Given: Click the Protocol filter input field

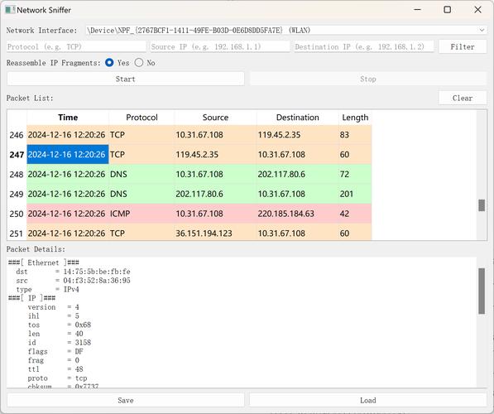Looking at the screenshot, I should point(76,47).
